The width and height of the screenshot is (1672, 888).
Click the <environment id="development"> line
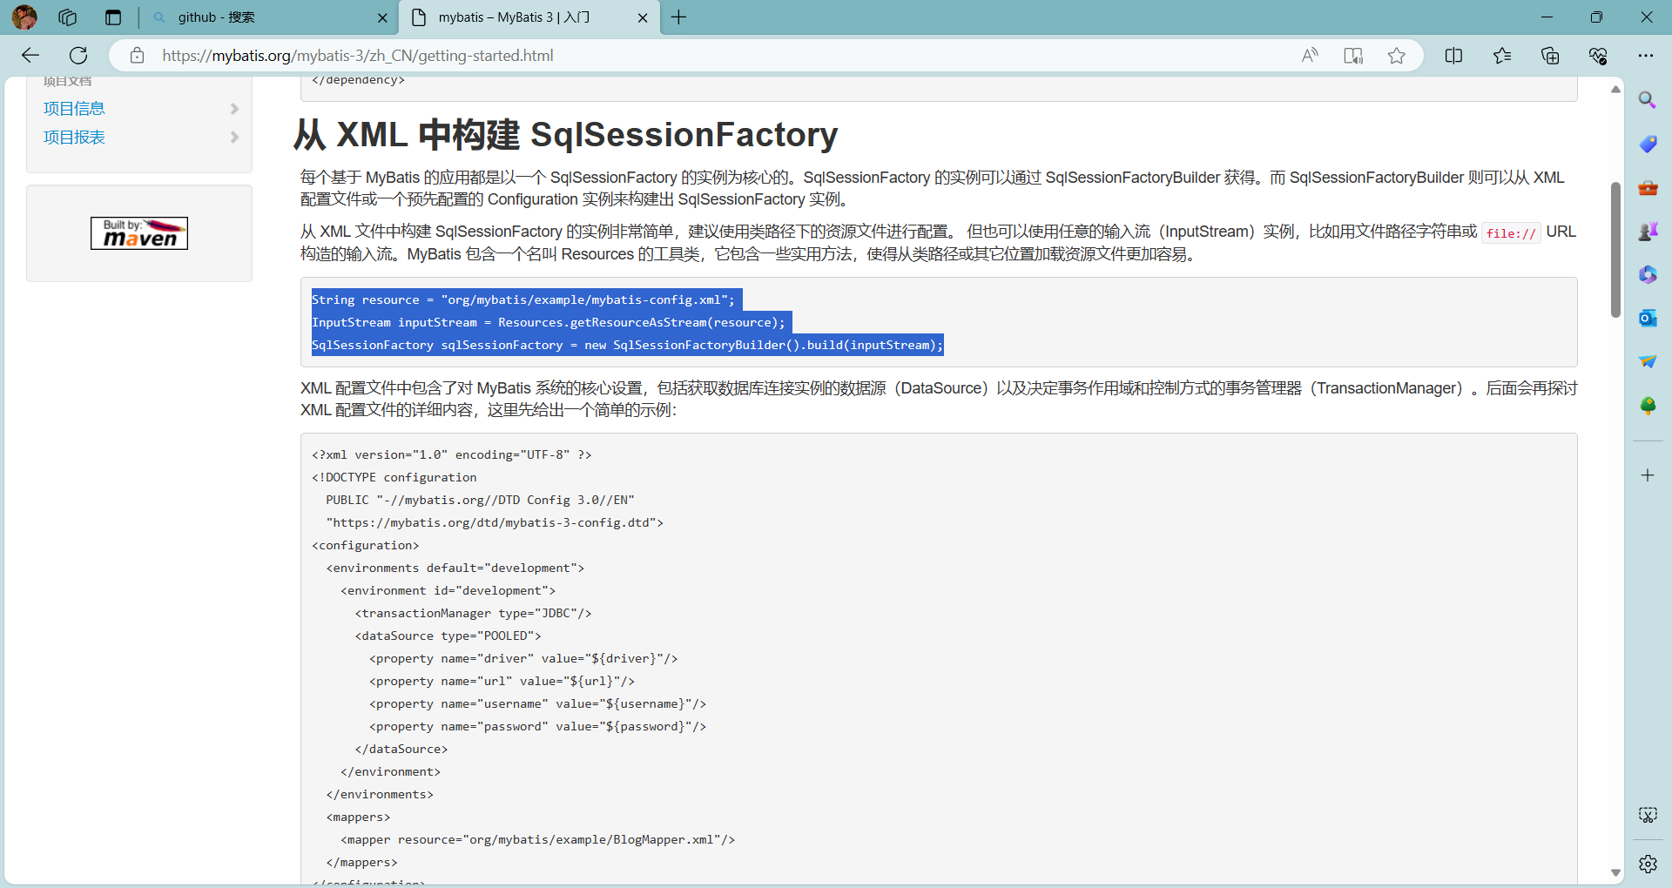click(x=448, y=590)
